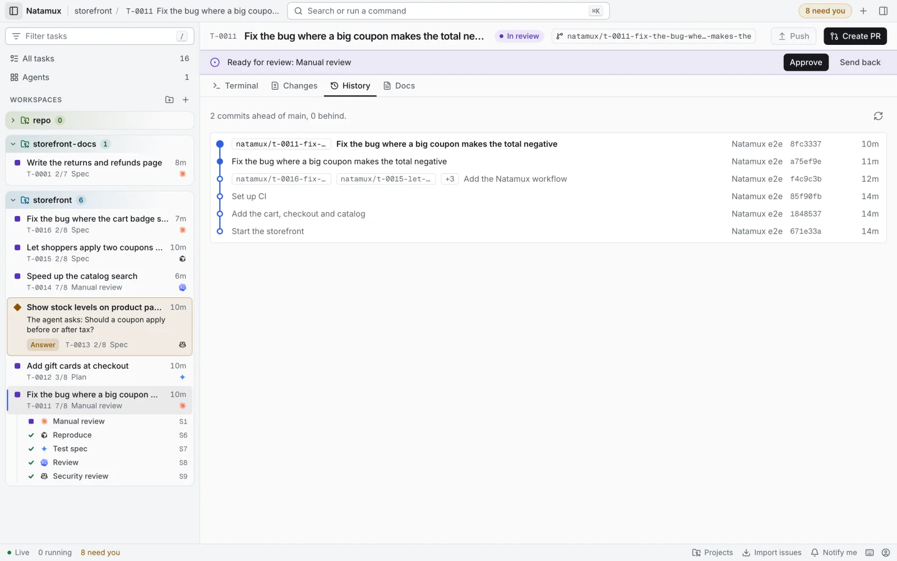Click storefront in the breadcrumb
This screenshot has width=897, height=561.
[x=93, y=11]
